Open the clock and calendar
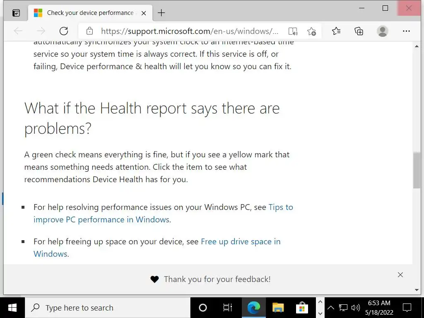Viewport: 424px width, 318px height. pyautogui.click(x=379, y=308)
